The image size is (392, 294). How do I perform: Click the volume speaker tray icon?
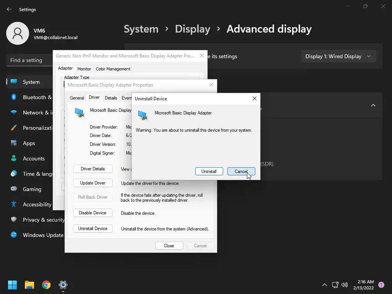pos(345,285)
